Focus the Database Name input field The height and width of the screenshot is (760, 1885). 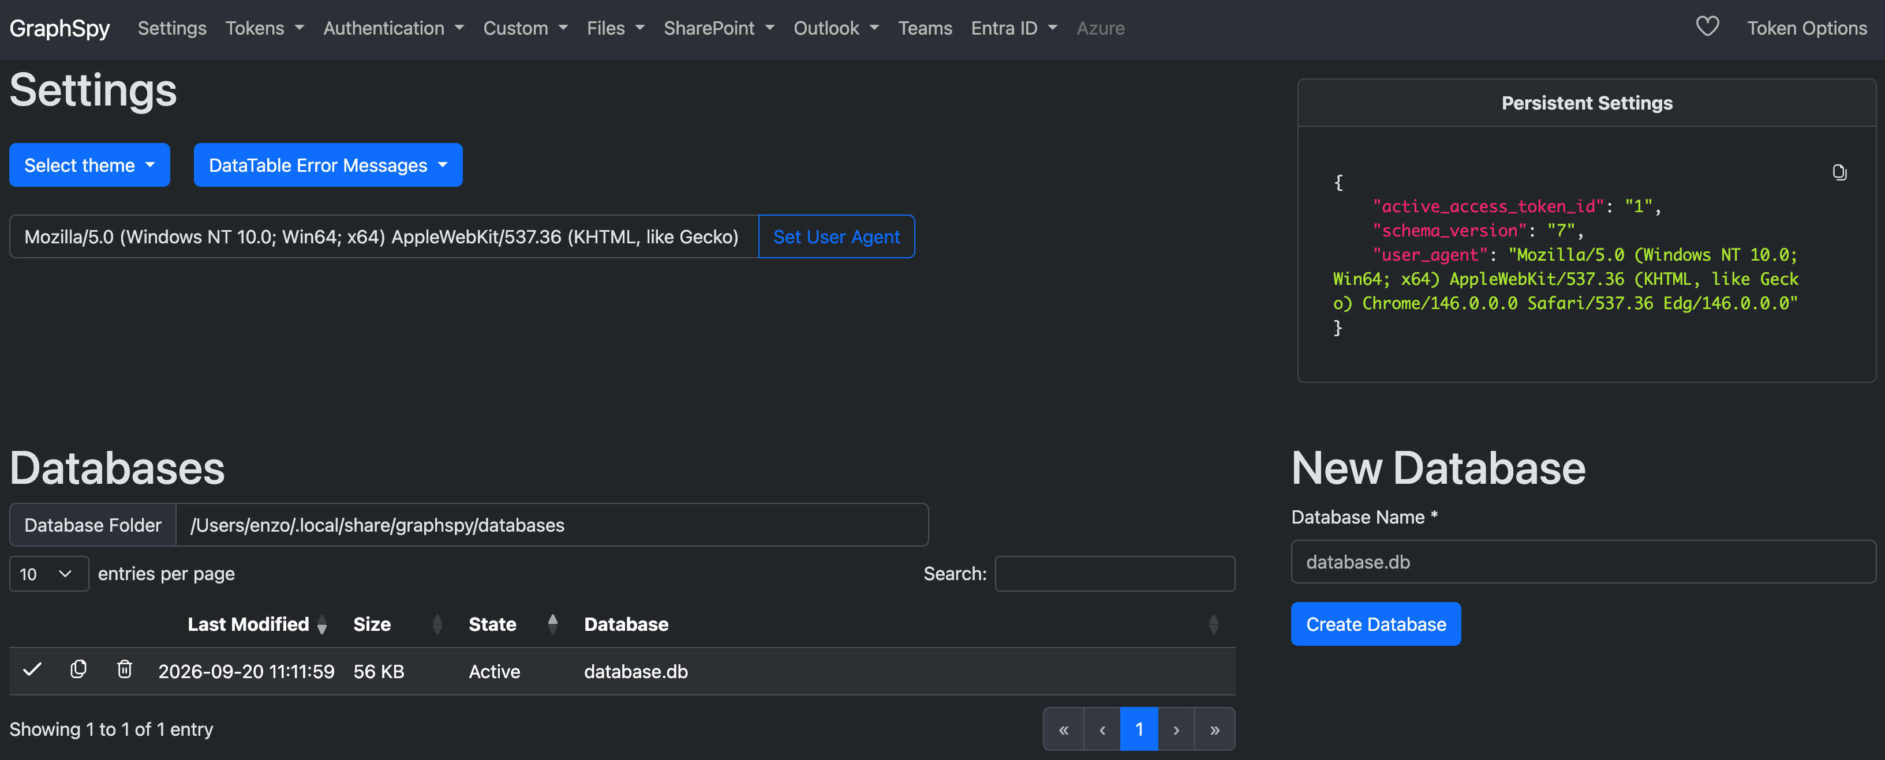[1583, 561]
